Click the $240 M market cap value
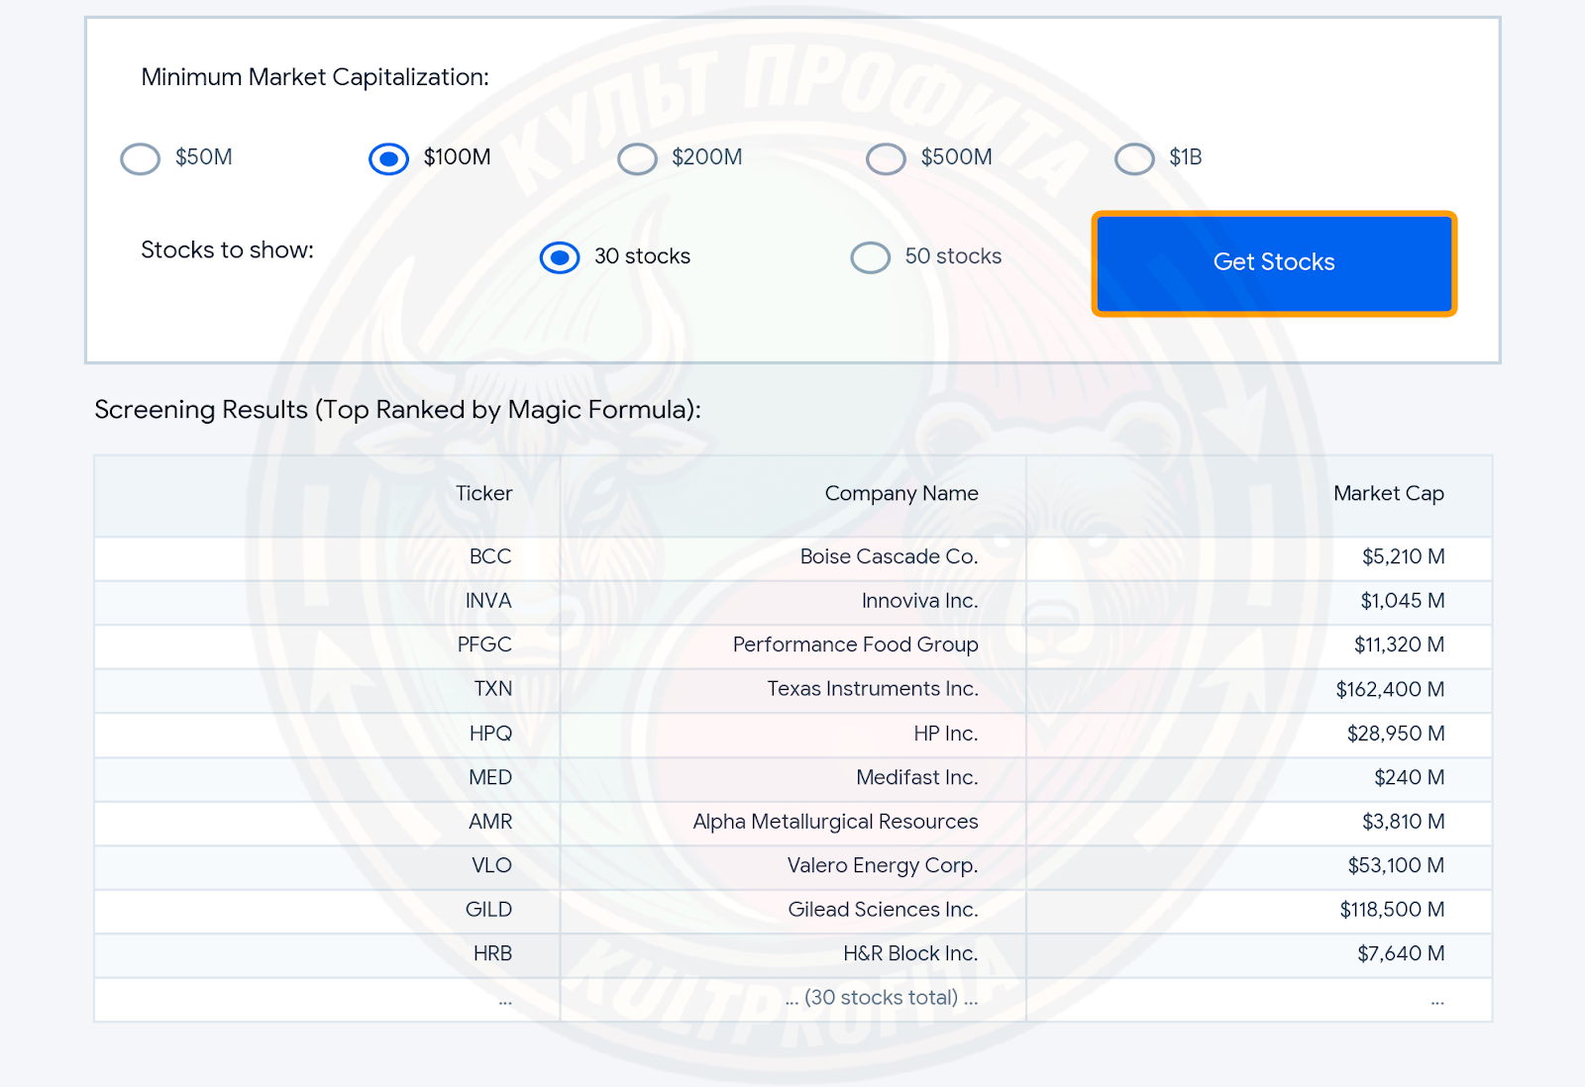The width and height of the screenshot is (1585, 1087). 1409,777
